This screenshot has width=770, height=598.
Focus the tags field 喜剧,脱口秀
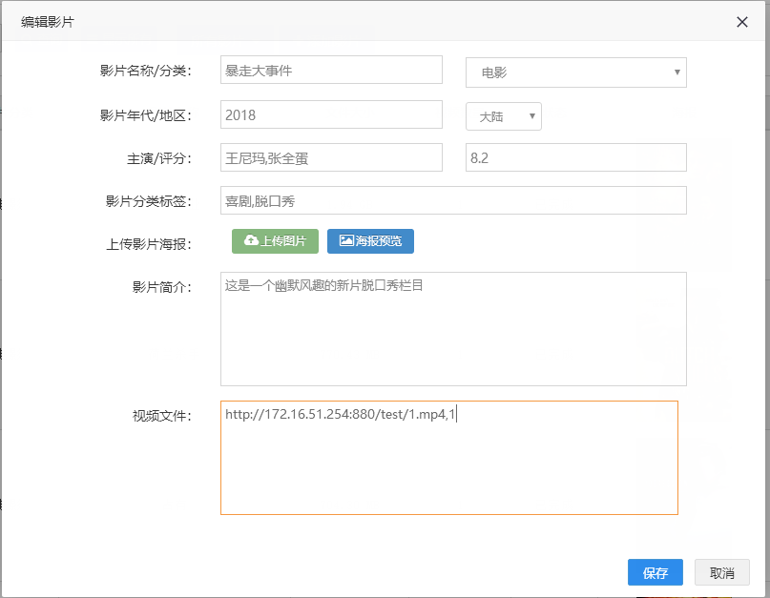point(453,200)
